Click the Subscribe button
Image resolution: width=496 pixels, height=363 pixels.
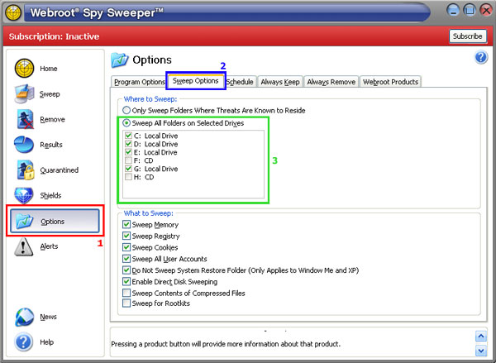tap(468, 36)
